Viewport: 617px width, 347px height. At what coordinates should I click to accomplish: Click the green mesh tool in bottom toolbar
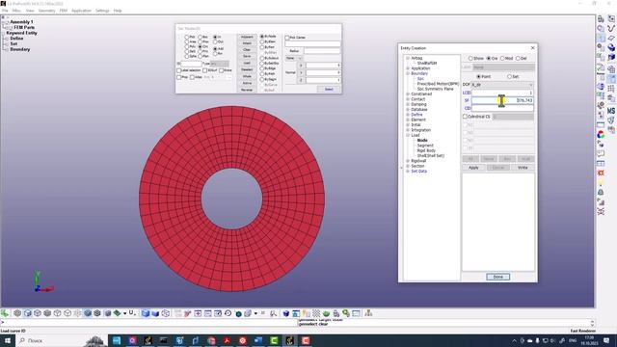(118, 313)
